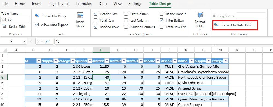Viewport: 273px width, 107px height.
Task: Click the fx insert function icon
Action: (47, 41)
